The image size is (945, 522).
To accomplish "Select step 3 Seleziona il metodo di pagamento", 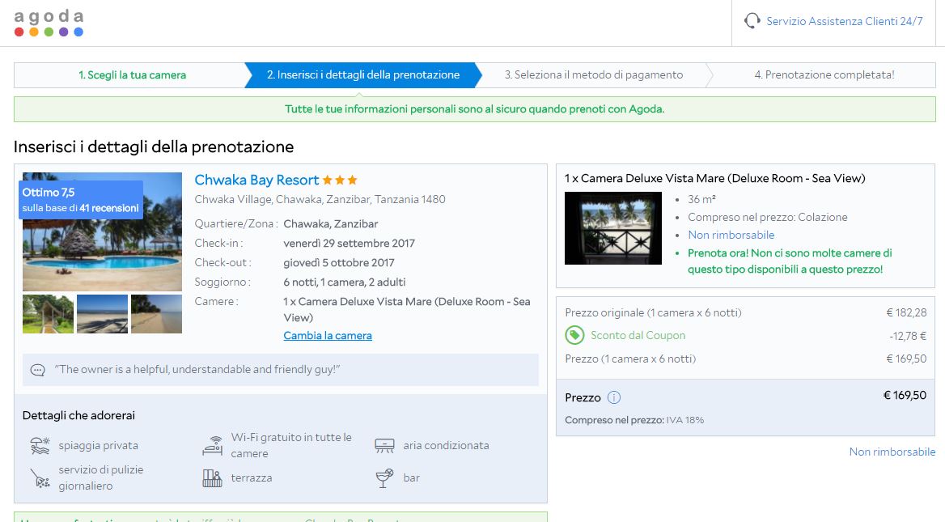I will point(594,74).
